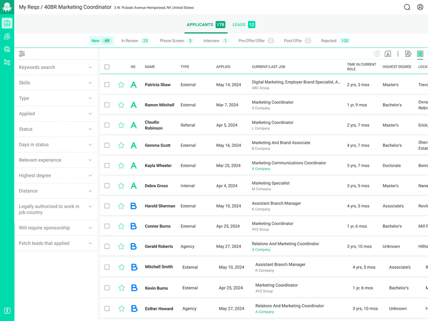Select the candidates people icon in sidebar

pyautogui.click(x=7, y=36)
